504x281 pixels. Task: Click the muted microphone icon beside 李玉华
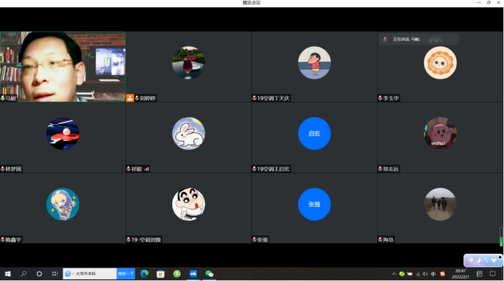[380, 98]
